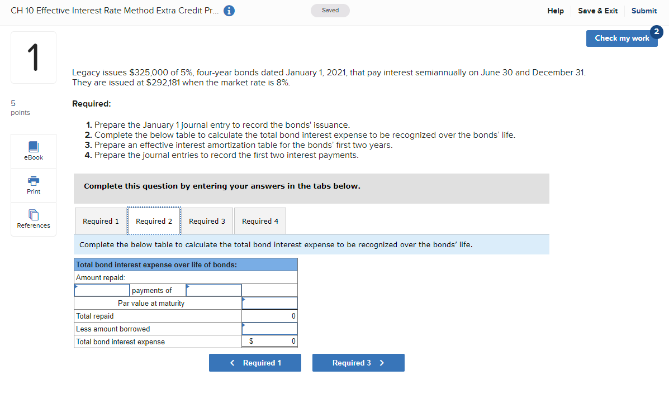Viewport: 669px width, 404px height.
Task: Click the Total repaid value cell
Action: 269,316
